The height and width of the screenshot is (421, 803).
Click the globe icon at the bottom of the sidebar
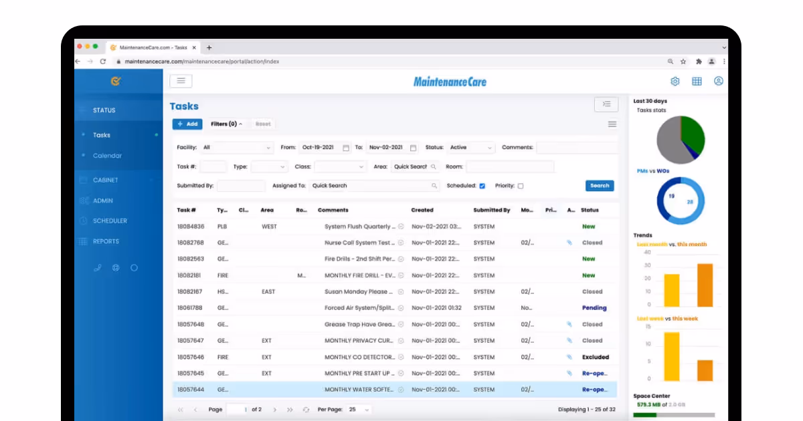pyautogui.click(x=116, y=268)
